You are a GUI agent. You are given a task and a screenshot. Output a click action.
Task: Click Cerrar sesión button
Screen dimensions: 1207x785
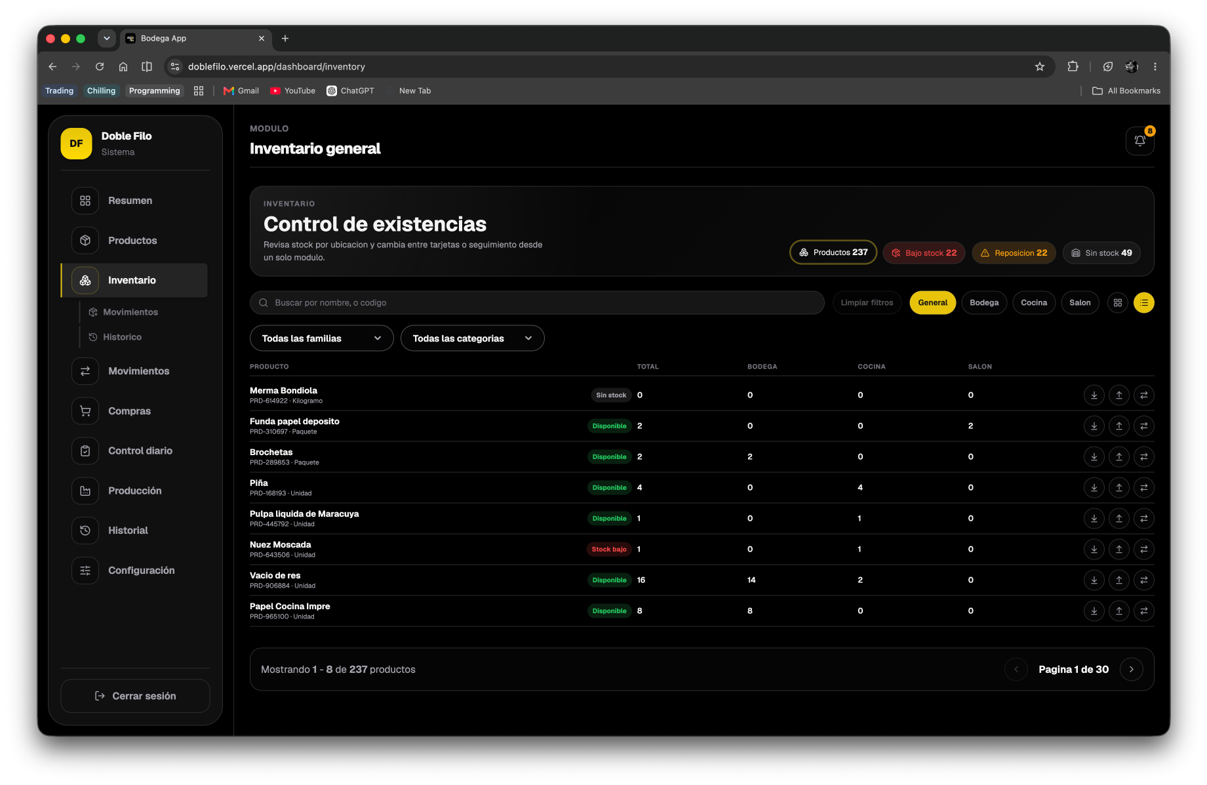point(135,696)
